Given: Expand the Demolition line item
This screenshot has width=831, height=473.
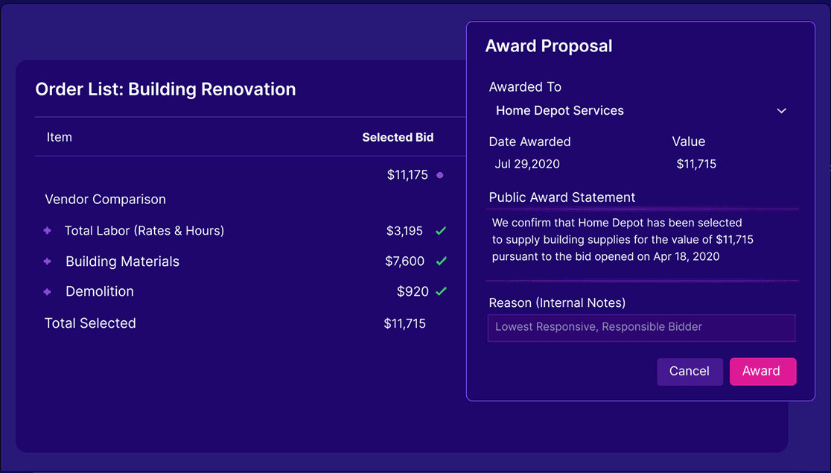Looking at the screenshot, I should tap(47, 291).
